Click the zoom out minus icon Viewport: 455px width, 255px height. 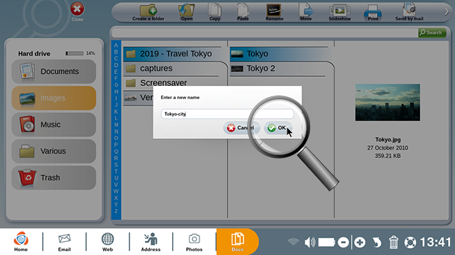tap(343, 242)
